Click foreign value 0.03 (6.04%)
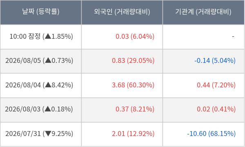245x147 pixels. pos(135,36)
